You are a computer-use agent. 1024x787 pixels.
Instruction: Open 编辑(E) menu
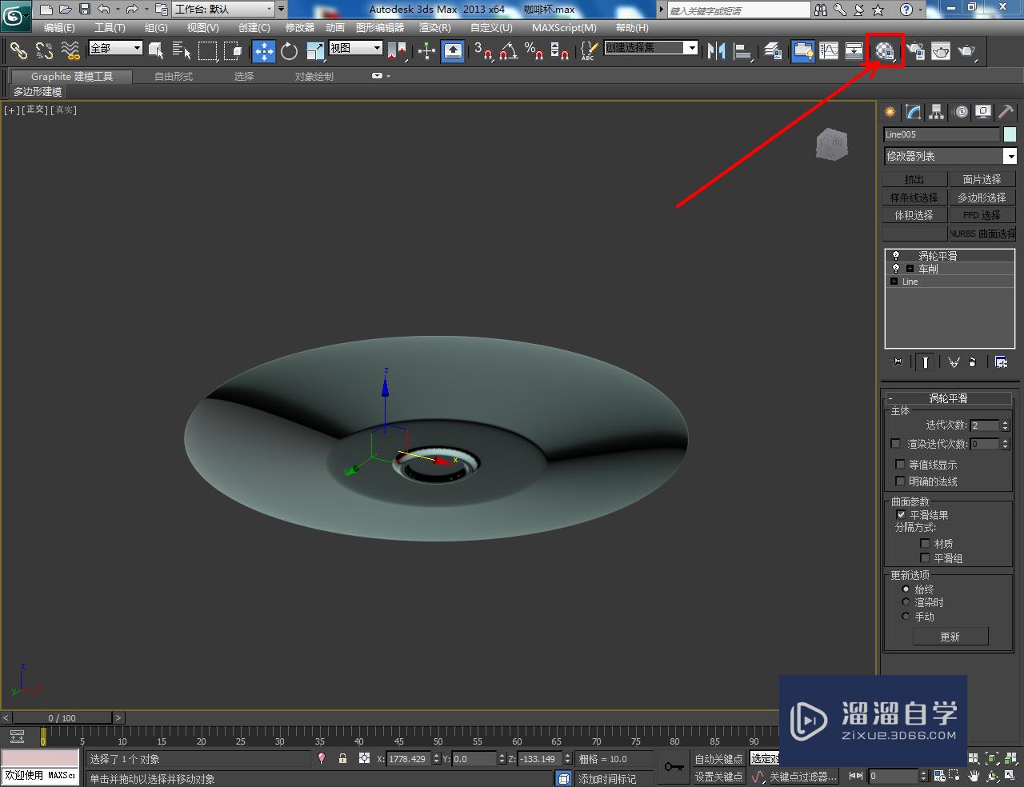click(59, 27)
